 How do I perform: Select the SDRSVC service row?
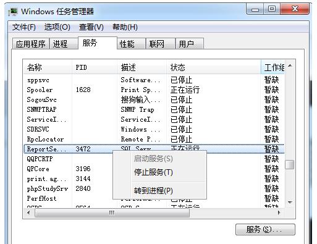click(x=154, y=130)
